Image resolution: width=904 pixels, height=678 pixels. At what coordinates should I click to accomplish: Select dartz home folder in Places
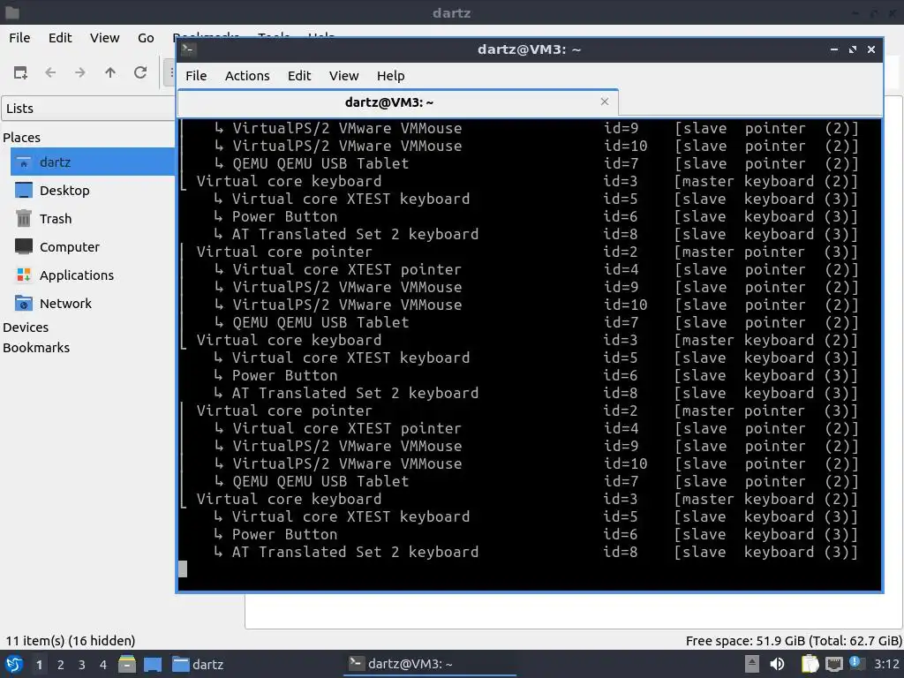[x=92, y=162]
